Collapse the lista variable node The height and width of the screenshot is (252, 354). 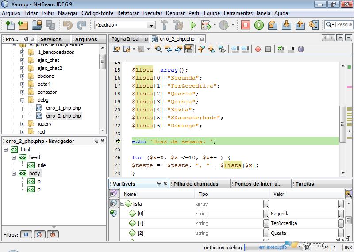tap(122, 204)
